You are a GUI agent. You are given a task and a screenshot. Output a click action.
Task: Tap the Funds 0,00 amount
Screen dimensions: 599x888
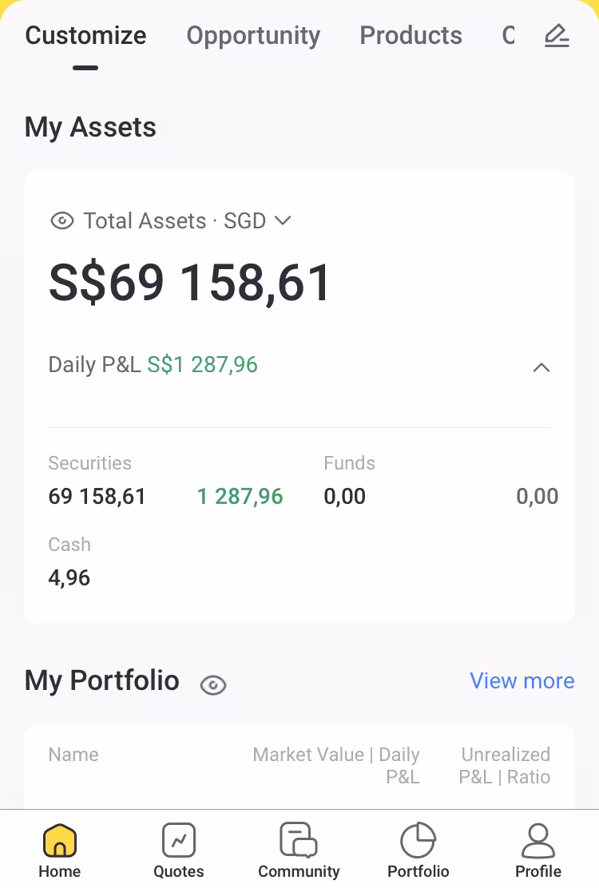[344, 497]
